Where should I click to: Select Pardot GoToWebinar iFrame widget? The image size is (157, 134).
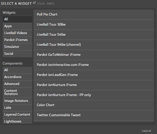tap(94, 55)
